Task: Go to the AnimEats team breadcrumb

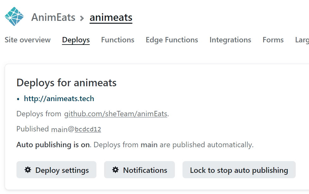Action: (53, 17)
